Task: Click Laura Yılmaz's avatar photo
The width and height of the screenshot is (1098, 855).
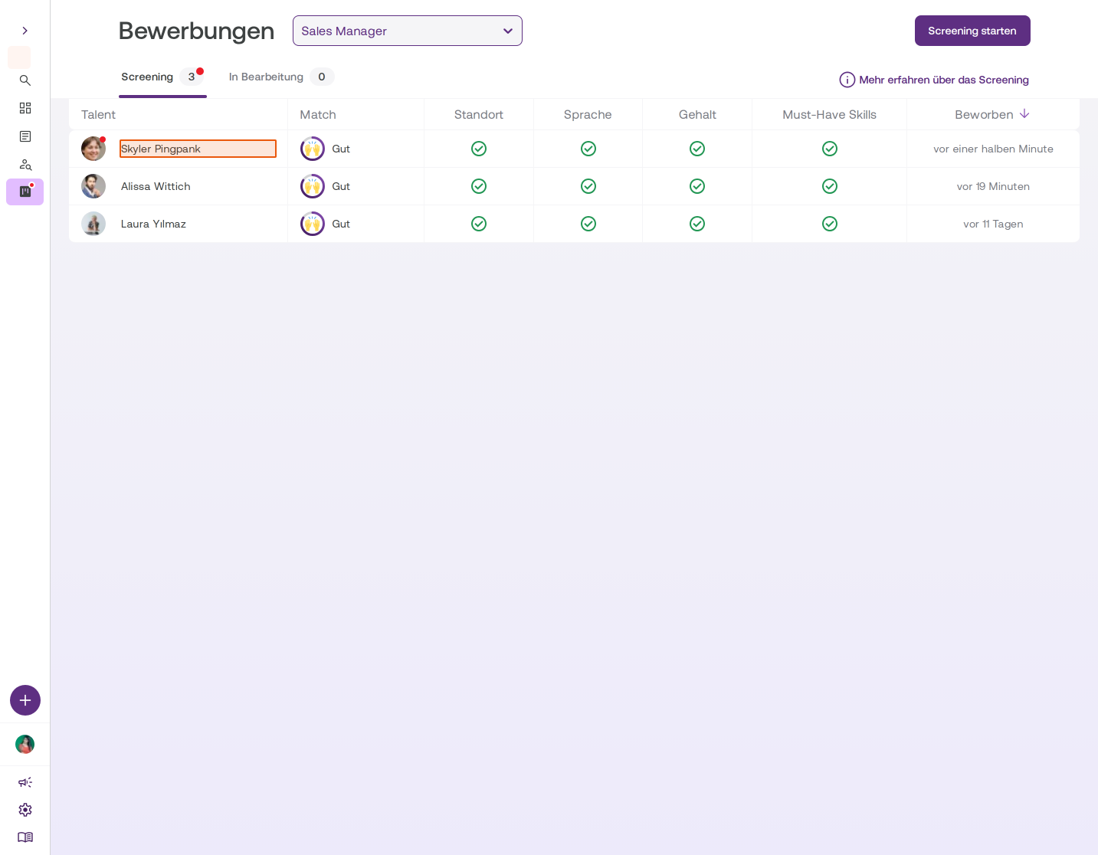Action: point(93,224)
